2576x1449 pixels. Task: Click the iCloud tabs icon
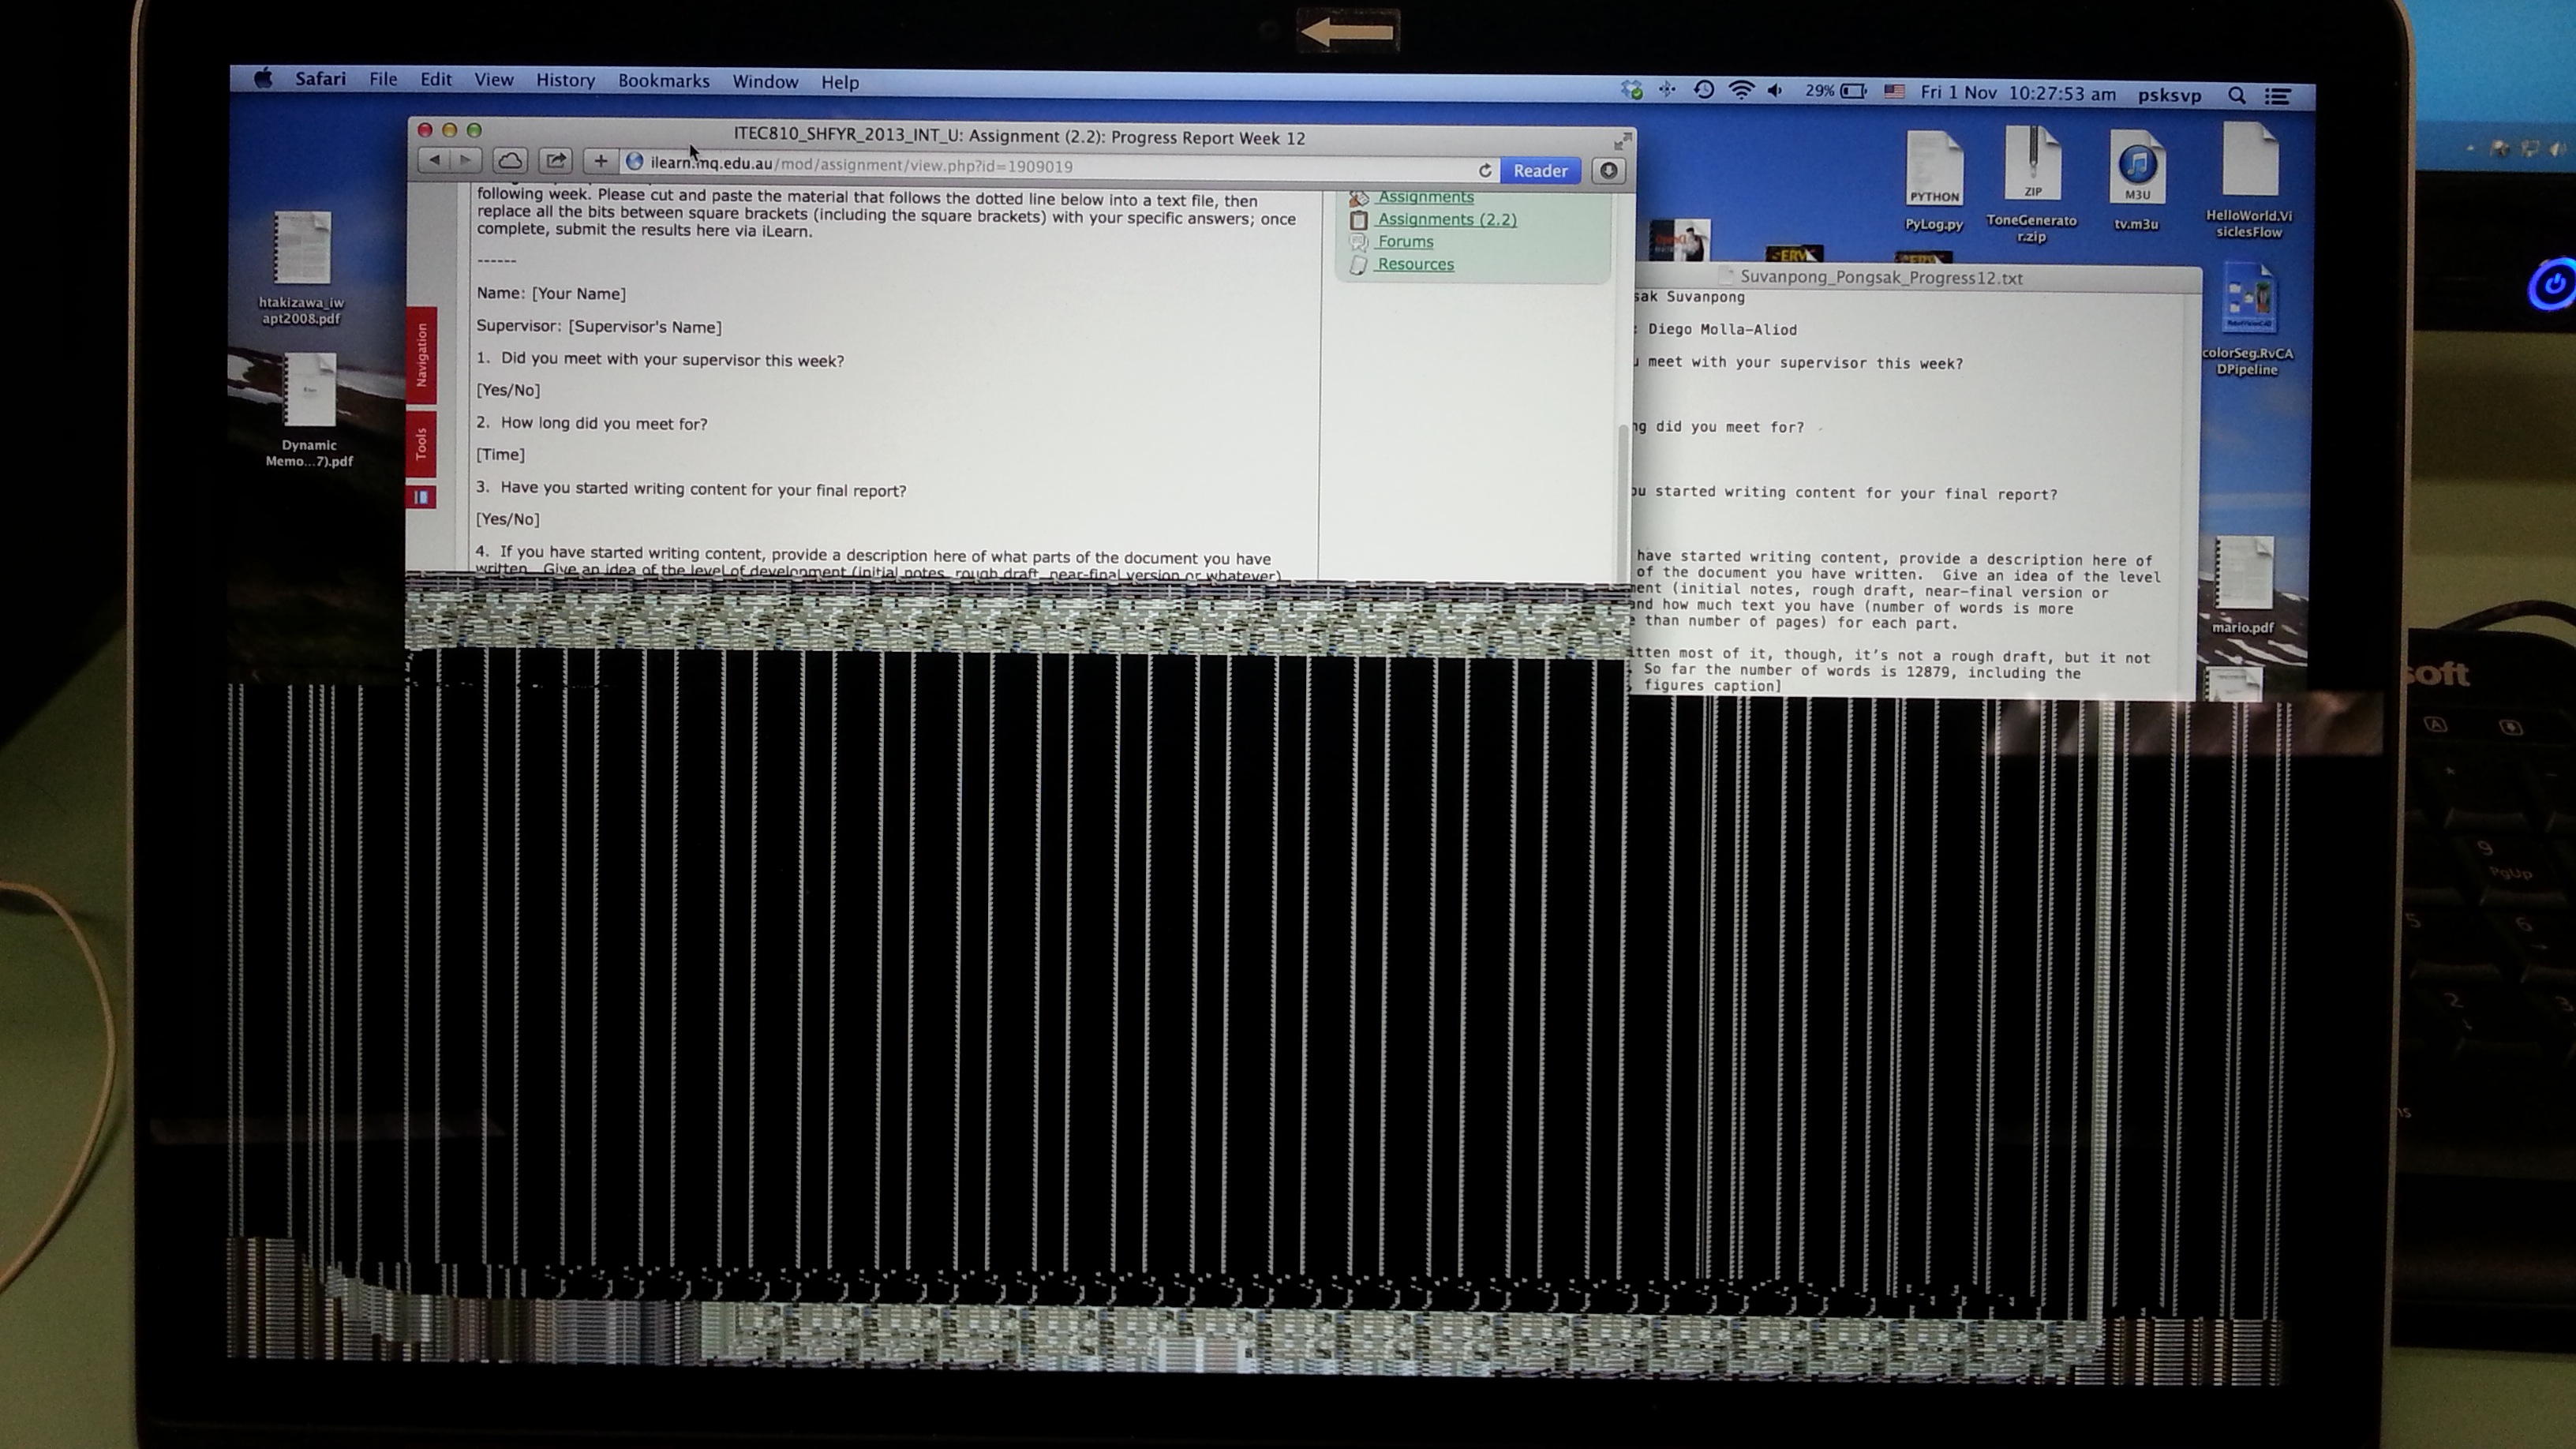[x=510, y=161]
